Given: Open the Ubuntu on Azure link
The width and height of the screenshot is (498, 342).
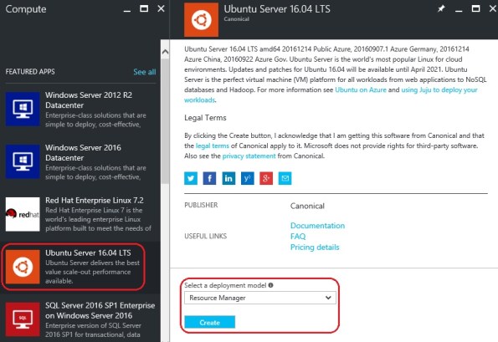Looking at the screenshot, I should click(x=361, y=89).
